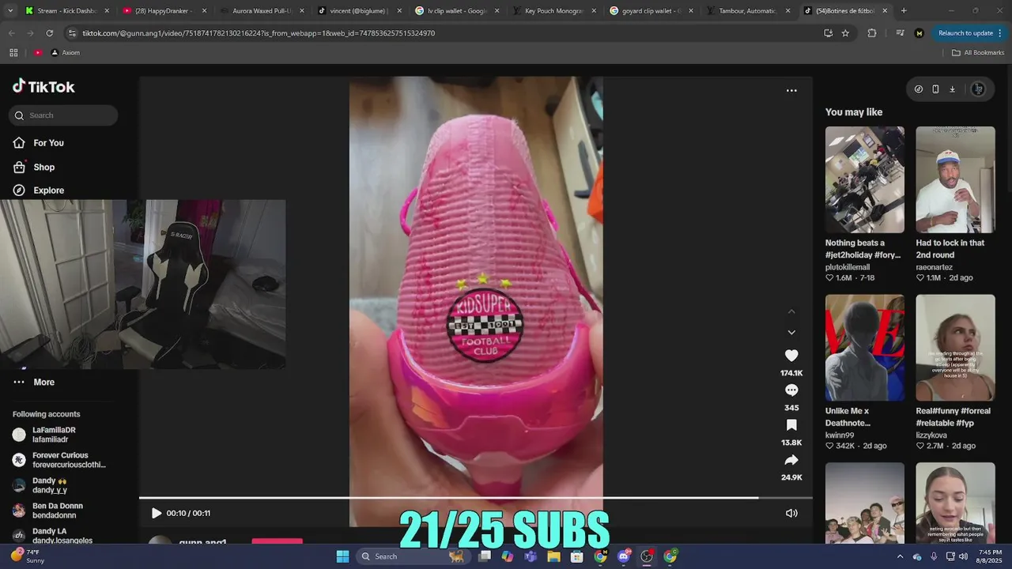This screenshot has height=569, width=1012.
Task: Click the address bar URL
Action: (258, 33)
